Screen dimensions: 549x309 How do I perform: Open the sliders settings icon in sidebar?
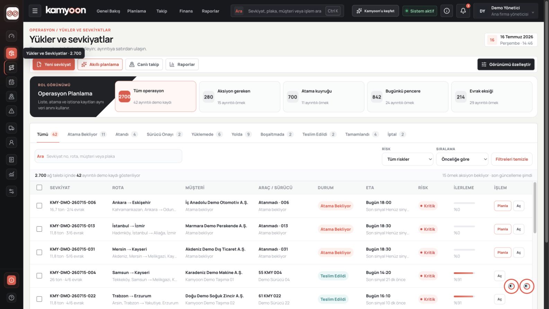coord(11,191)
